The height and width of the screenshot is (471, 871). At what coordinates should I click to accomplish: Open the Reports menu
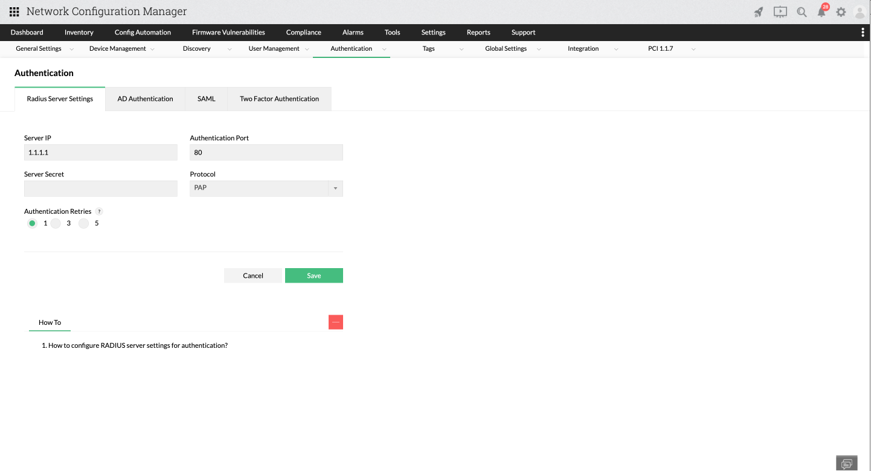(x=478, y=33)
